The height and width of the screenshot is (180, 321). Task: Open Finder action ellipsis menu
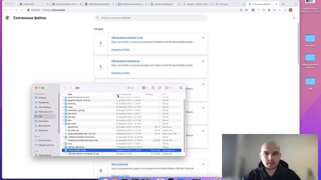tap(168, 88)
